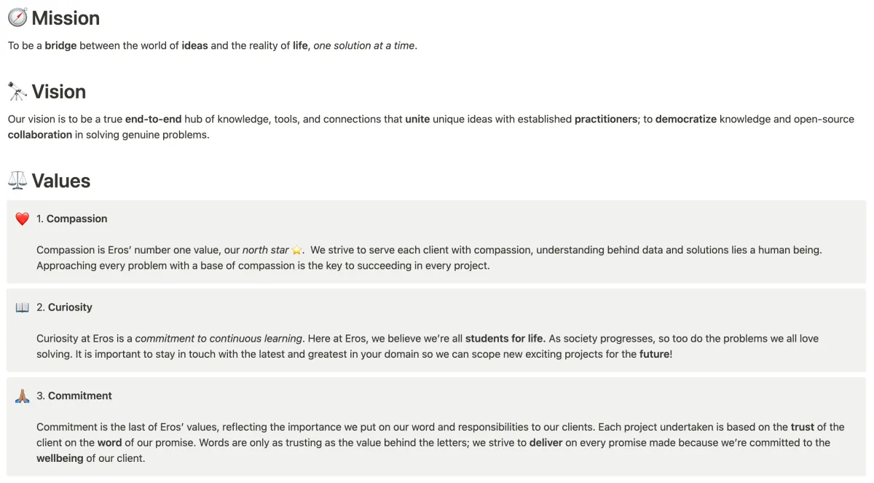Screen dimensions: 874x483
Task: Click the balance scale icon beside Values
Action: 17,181
